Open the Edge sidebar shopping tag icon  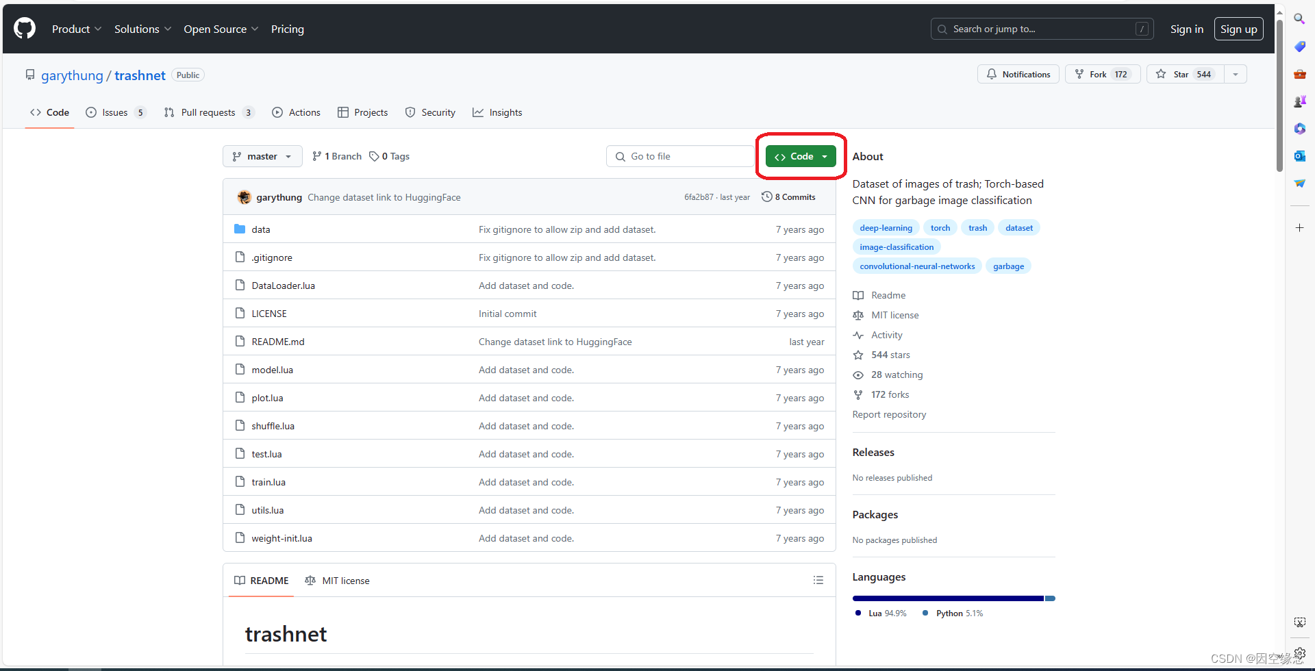pos(1299,47)
